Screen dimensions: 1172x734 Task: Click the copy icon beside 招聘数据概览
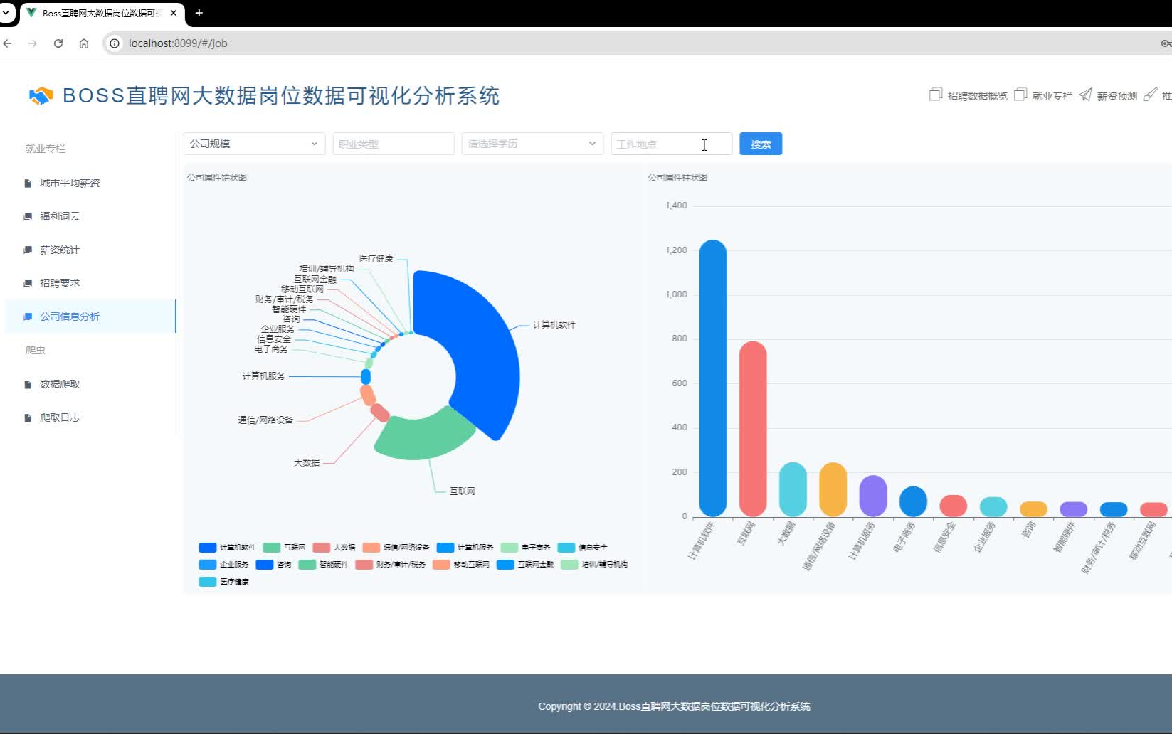(936, 95)
